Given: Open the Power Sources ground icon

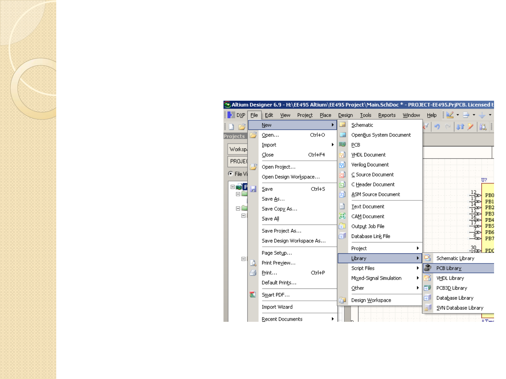Looking at the screenshot, I should point(482,115).
